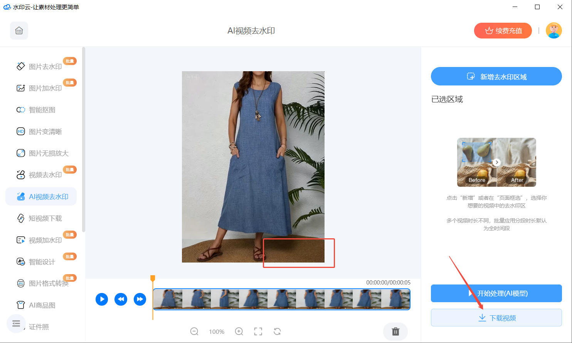Click the sidebar vertical scrollbar
The width and height of the screenshot is (572, 343).
(x=84, y=139)
